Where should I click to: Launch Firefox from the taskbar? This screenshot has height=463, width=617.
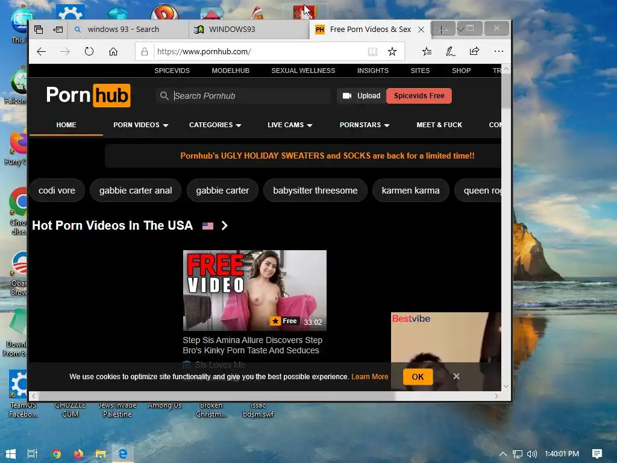[78, 454]
